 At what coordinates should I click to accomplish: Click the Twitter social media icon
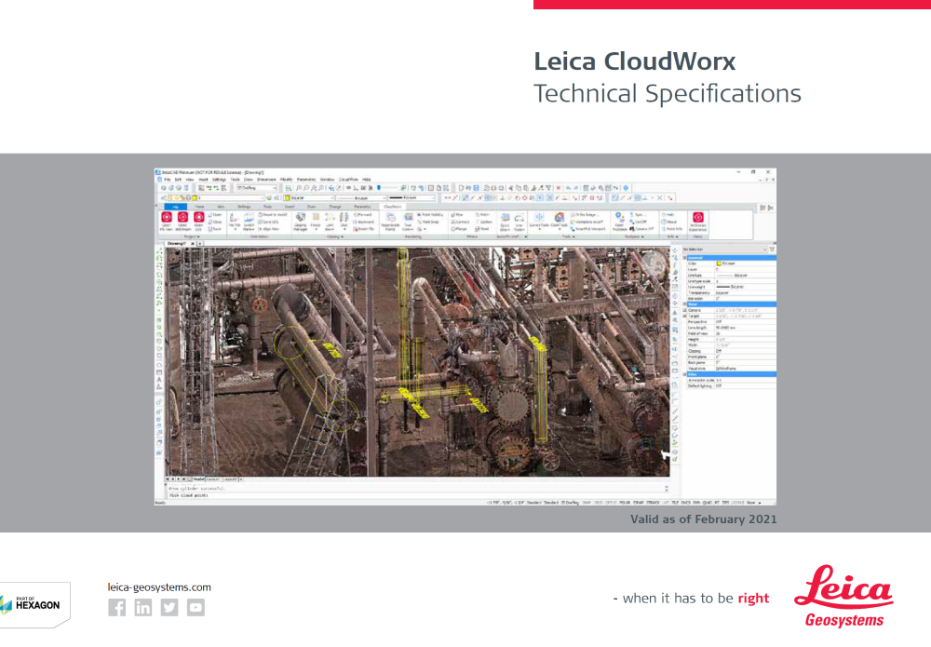pos(169,607)
